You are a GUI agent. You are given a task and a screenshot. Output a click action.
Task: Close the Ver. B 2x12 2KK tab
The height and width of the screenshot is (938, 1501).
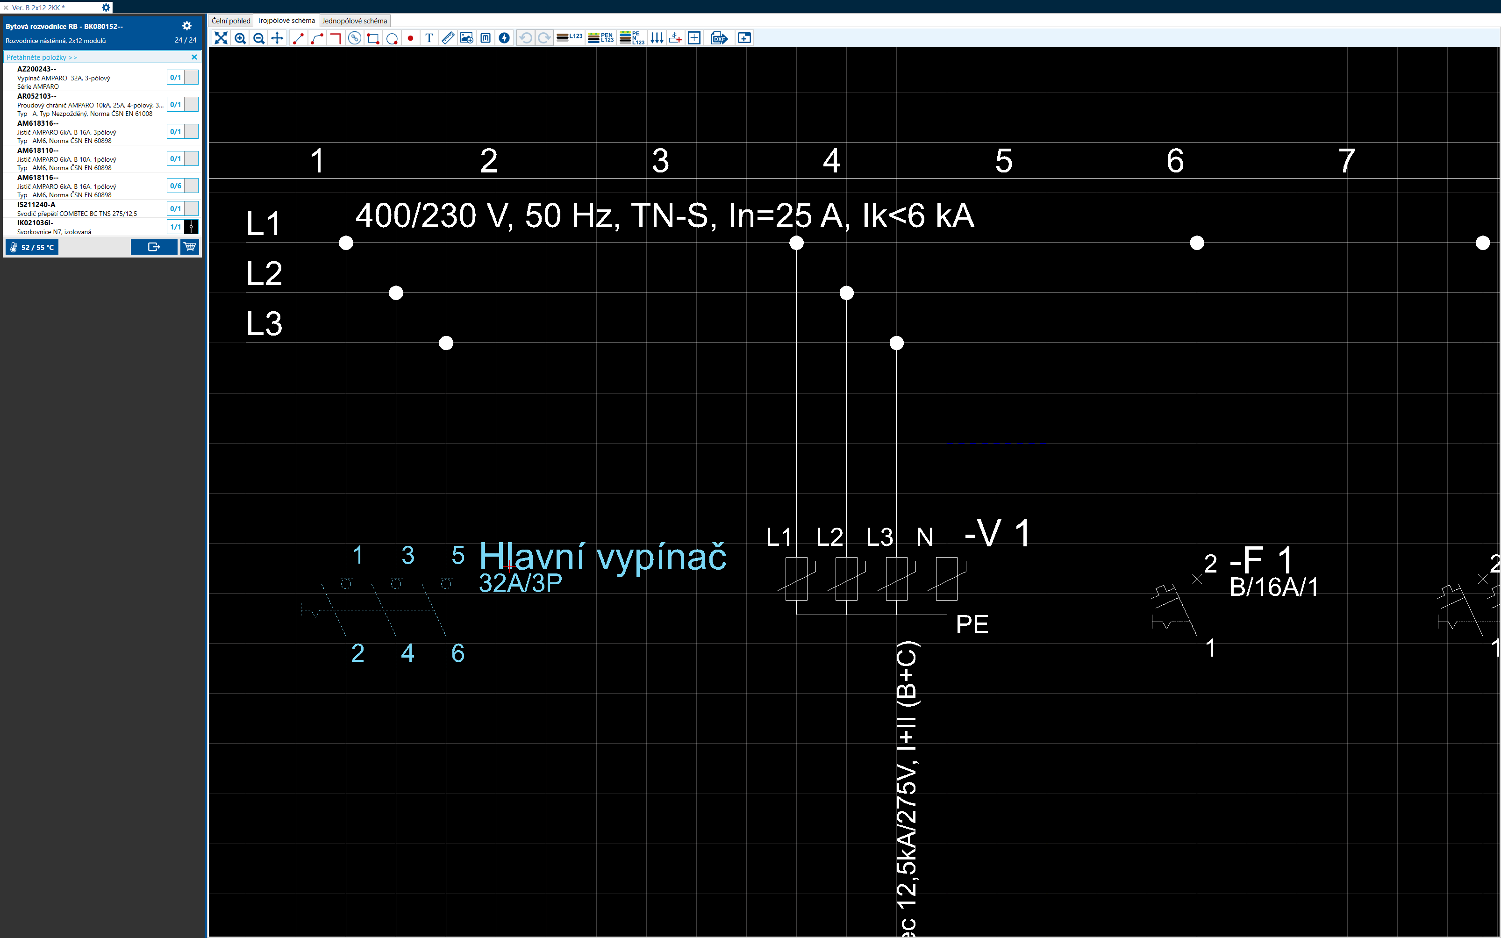[6, 7]
